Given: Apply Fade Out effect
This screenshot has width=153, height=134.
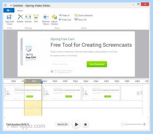Looking at the screenshot, I should pyautogui.click(x=65, y=20).
